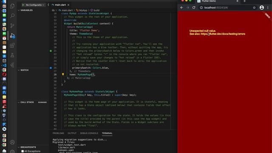Click 'MyHomePage()' on line 28

(86, 75)
